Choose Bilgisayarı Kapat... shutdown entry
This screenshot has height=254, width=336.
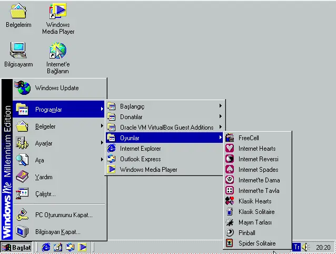(x=59, y=232)
